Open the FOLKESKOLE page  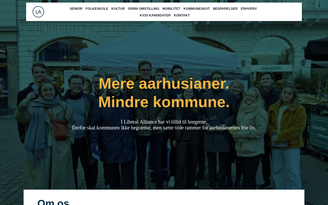tap(97, 9)
